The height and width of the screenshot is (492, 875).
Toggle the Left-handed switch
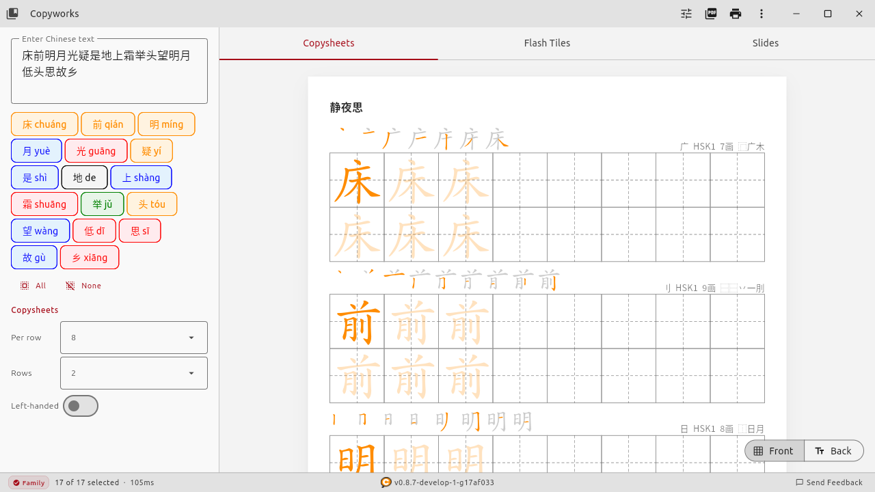pos(80,405)
